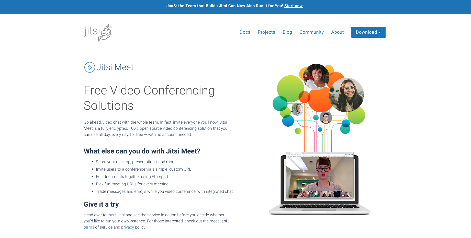
Task: Click the Jitsi Meet section title
Action: (x=115, y=67)
